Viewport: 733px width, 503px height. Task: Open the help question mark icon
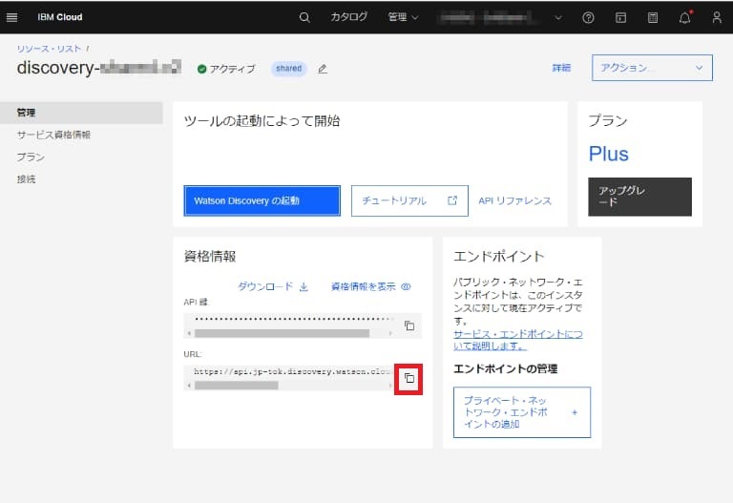588,17
